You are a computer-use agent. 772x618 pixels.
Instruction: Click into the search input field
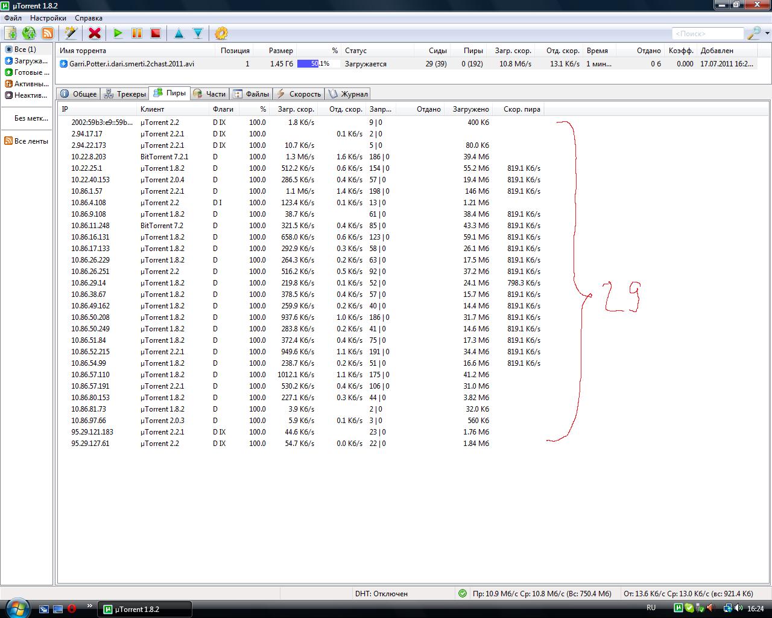point(707,34)
